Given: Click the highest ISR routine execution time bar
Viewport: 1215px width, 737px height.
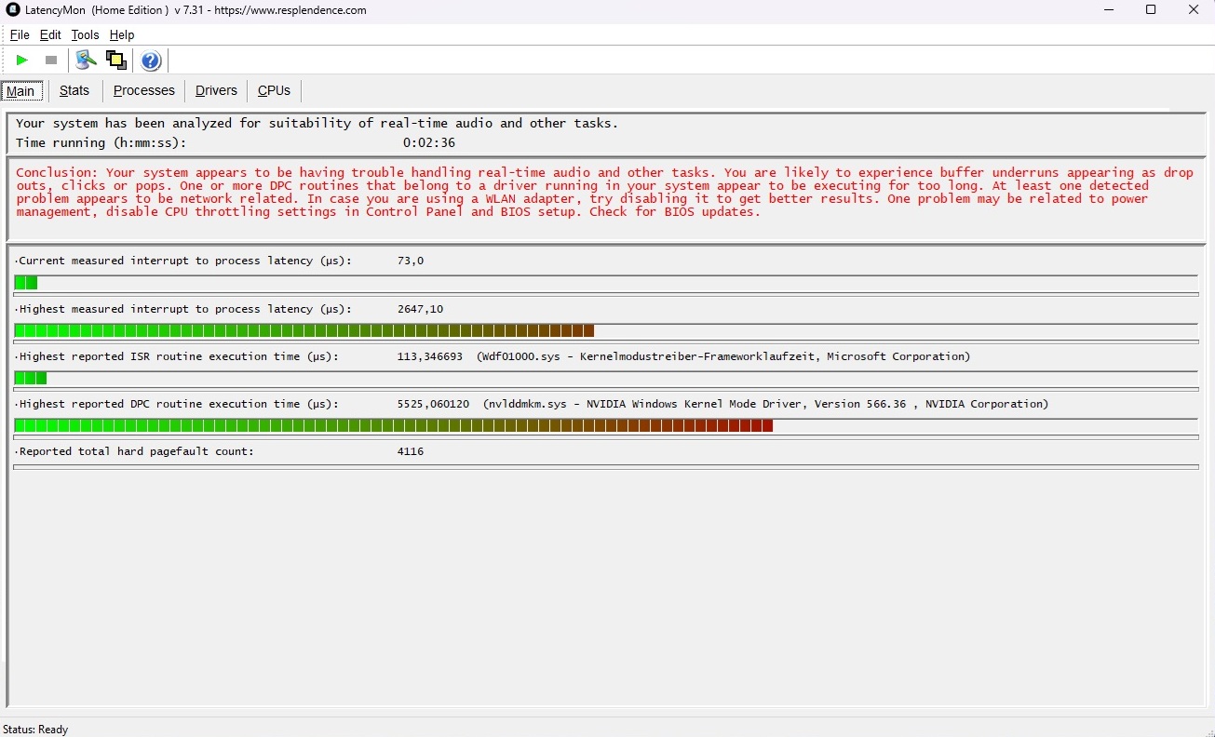Looking at the screenshot, I should click(606, 378).
